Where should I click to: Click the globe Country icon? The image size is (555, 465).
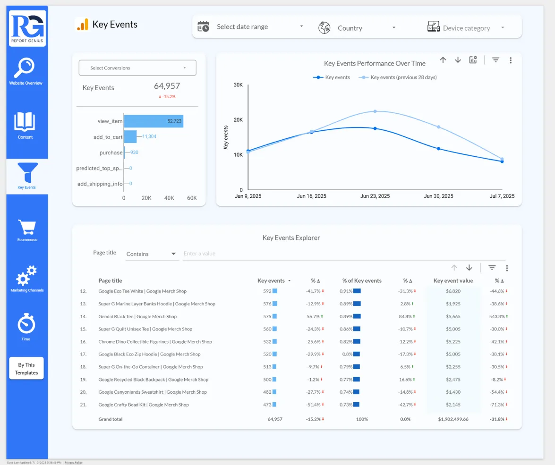[x=324, y=27]
